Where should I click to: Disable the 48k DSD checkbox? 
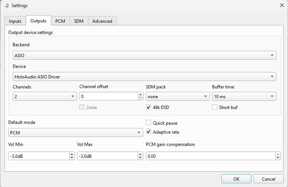tap(148, 107)
